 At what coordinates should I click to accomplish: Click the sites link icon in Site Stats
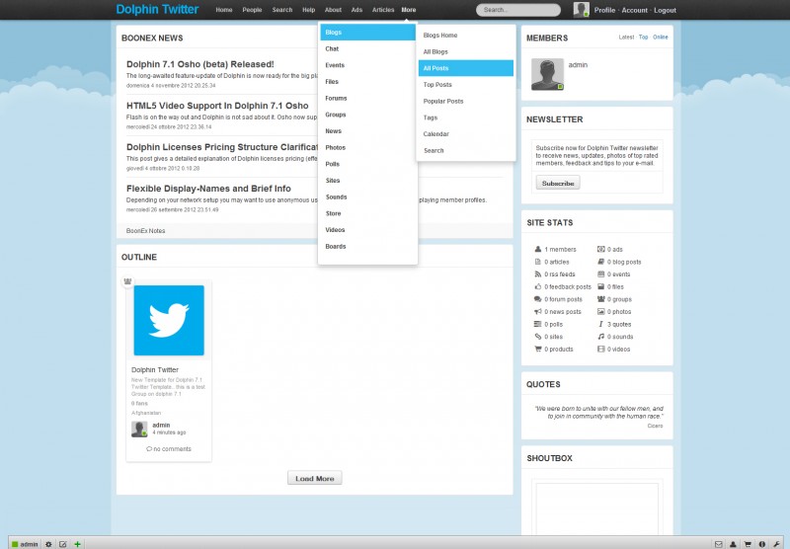(537, 337)
